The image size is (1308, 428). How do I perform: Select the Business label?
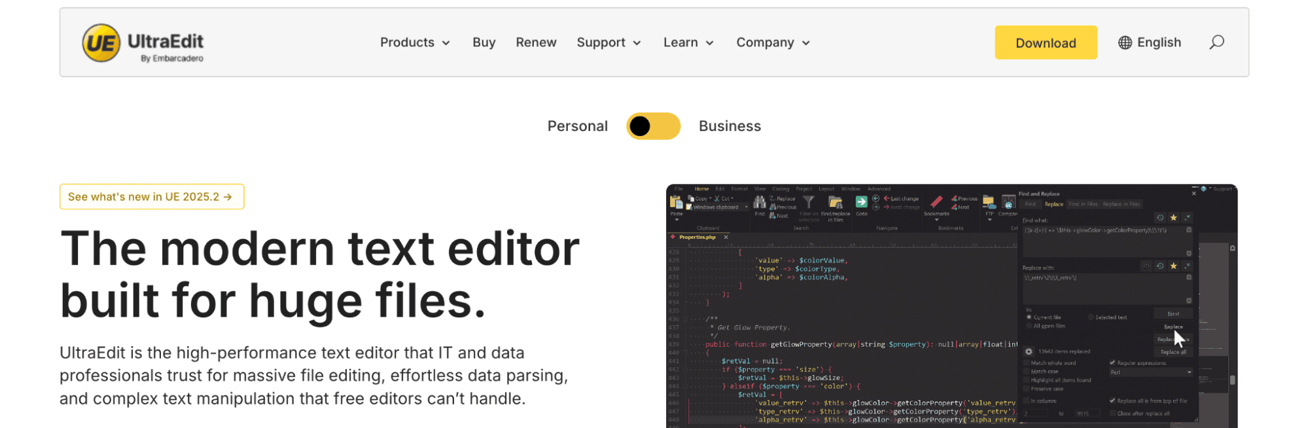(x=730, y=126)
